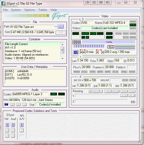Click the 100% progress bar
Screen dimensions: 144x145
coord(109,42)
